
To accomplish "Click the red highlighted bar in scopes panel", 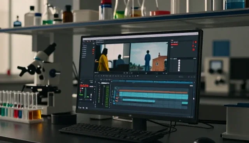I will [84, 85].
